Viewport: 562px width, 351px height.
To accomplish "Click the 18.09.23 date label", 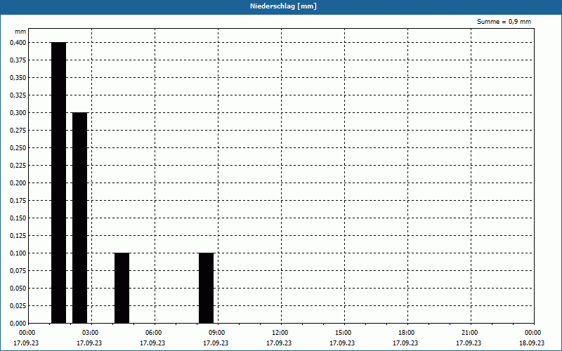I will click(x=532, y=343).
